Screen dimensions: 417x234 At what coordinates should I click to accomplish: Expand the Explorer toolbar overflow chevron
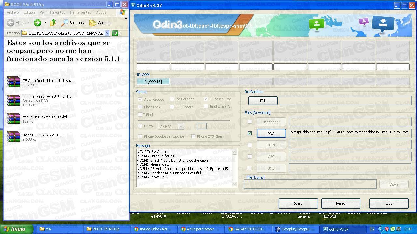(126, 19)
